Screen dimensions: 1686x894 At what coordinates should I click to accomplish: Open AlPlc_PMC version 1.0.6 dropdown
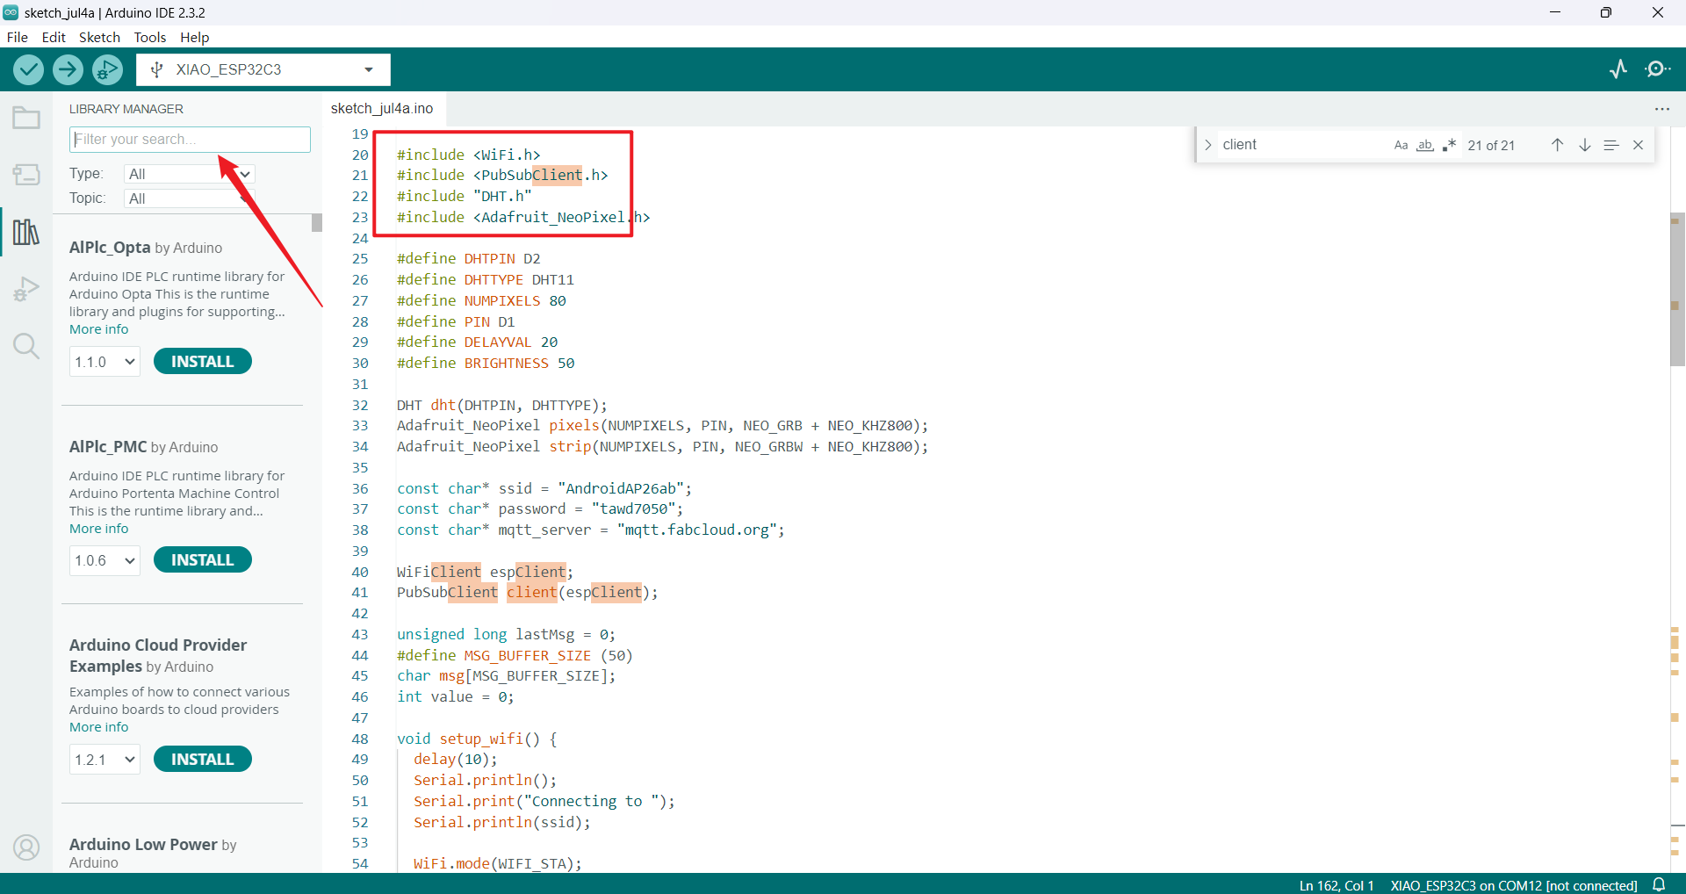tap(104, 560)
